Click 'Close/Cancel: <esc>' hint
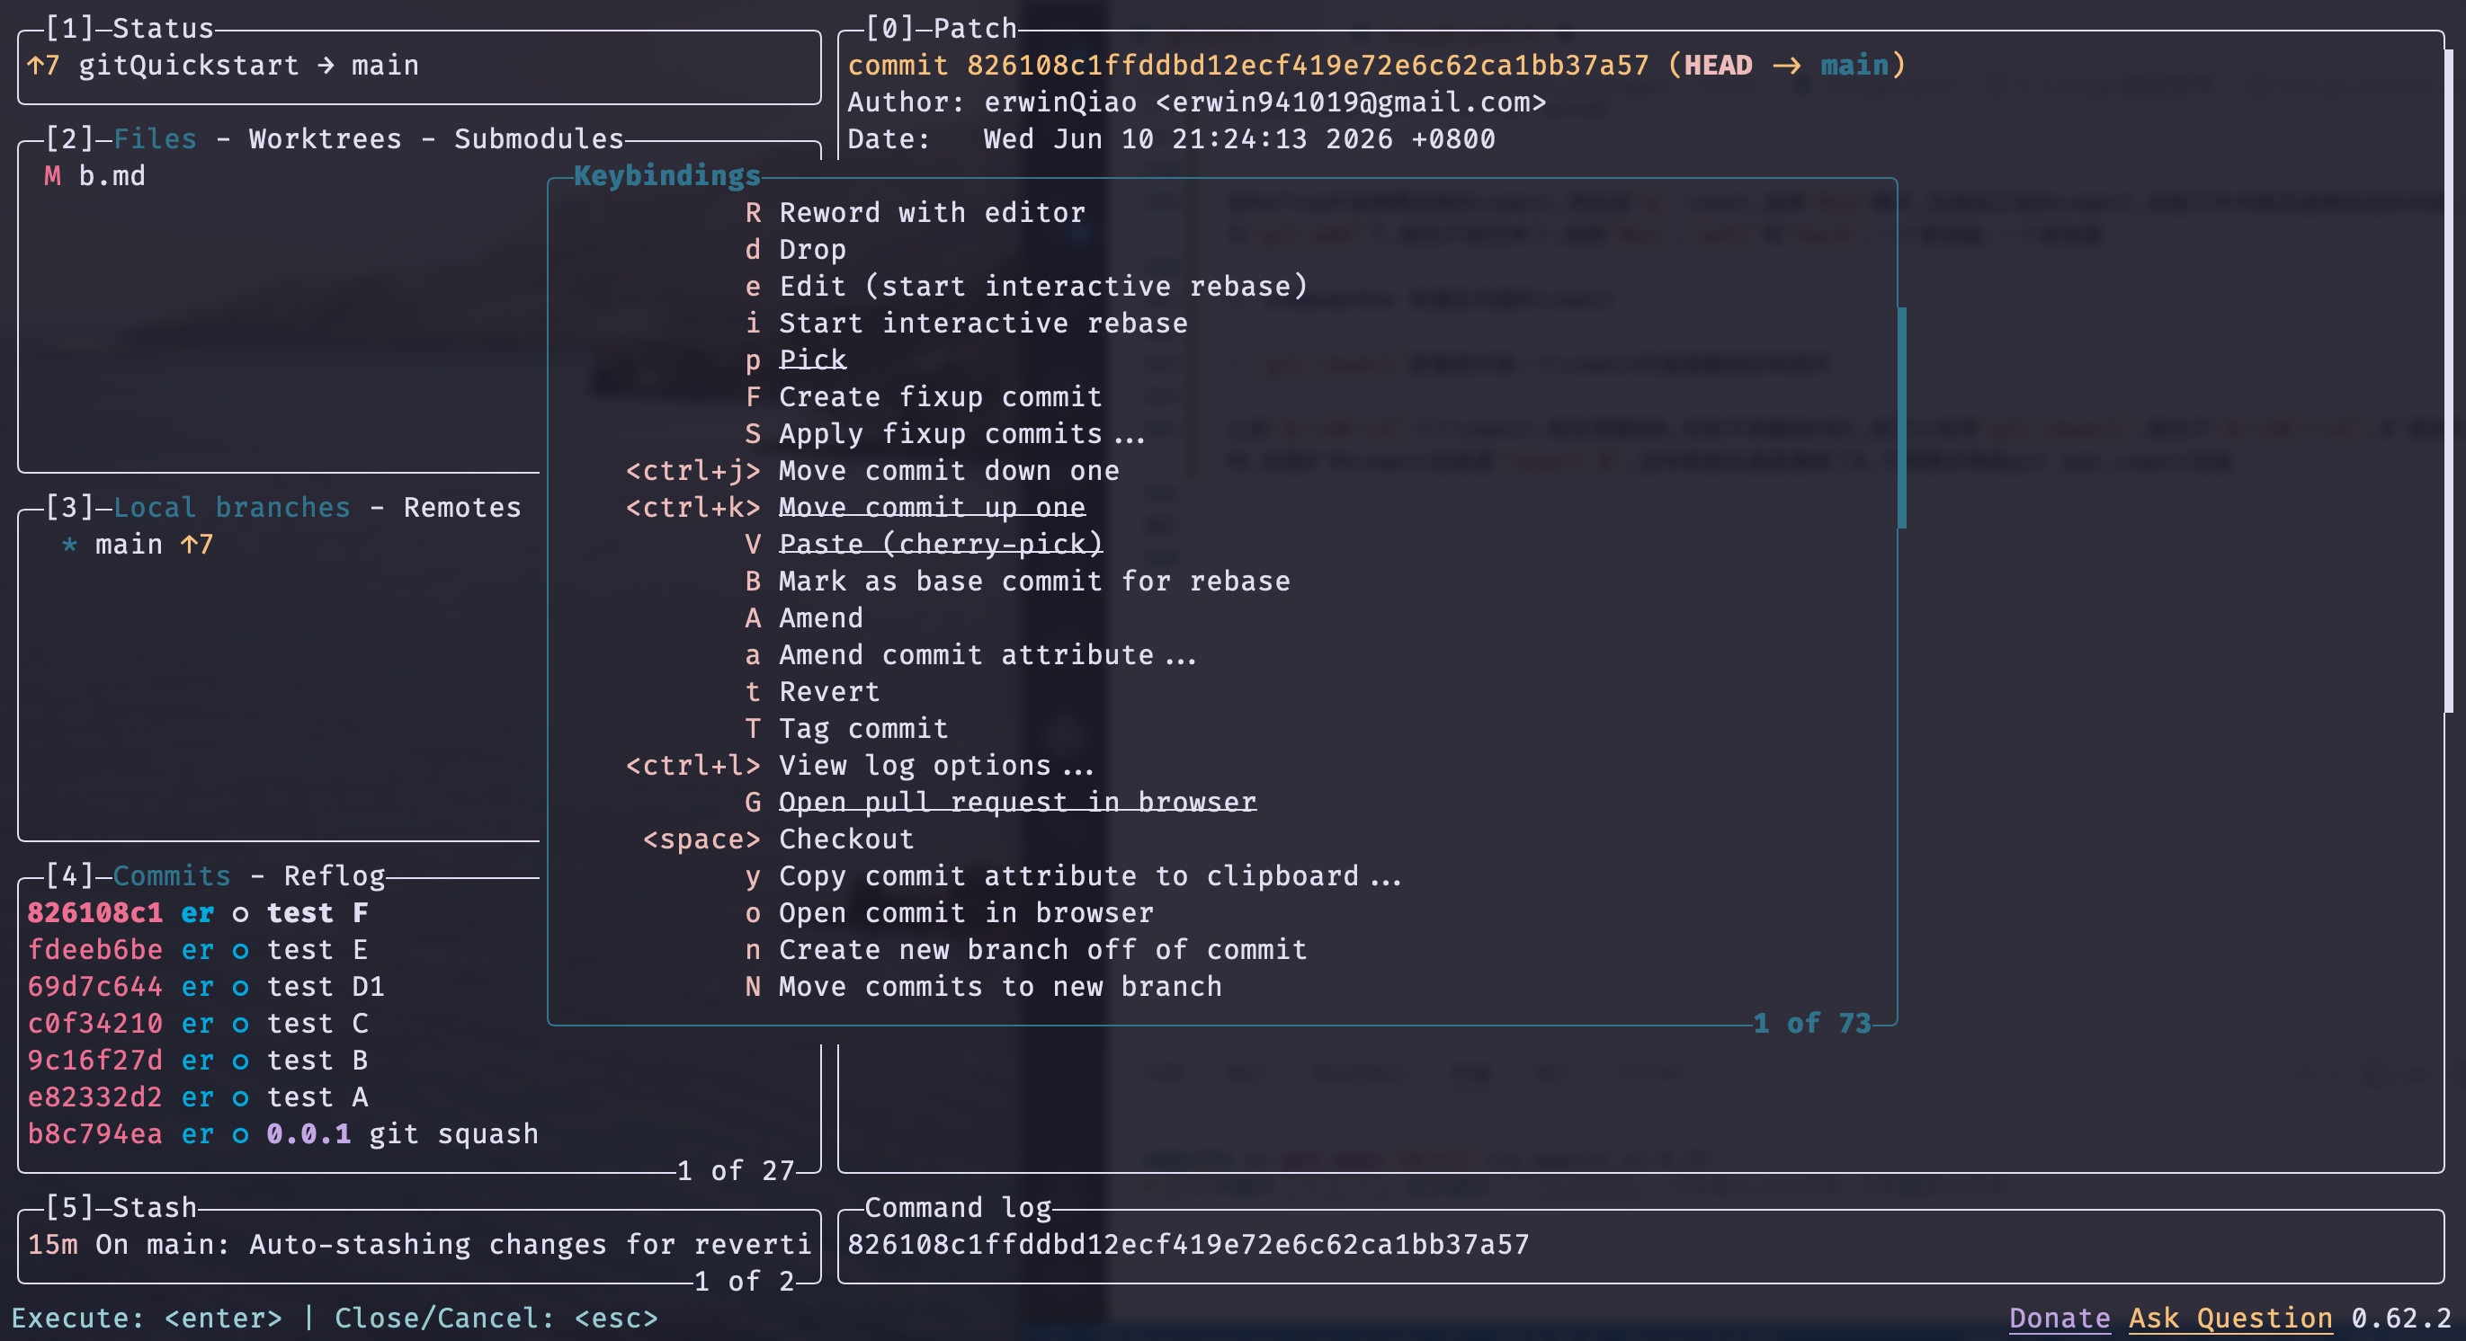This screenshot has height=1341, width=2466. [x=496, y=1318]
